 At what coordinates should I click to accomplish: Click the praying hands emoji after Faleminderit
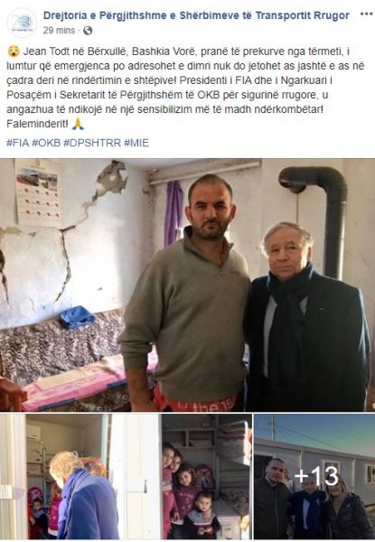(x=78, y=124)
